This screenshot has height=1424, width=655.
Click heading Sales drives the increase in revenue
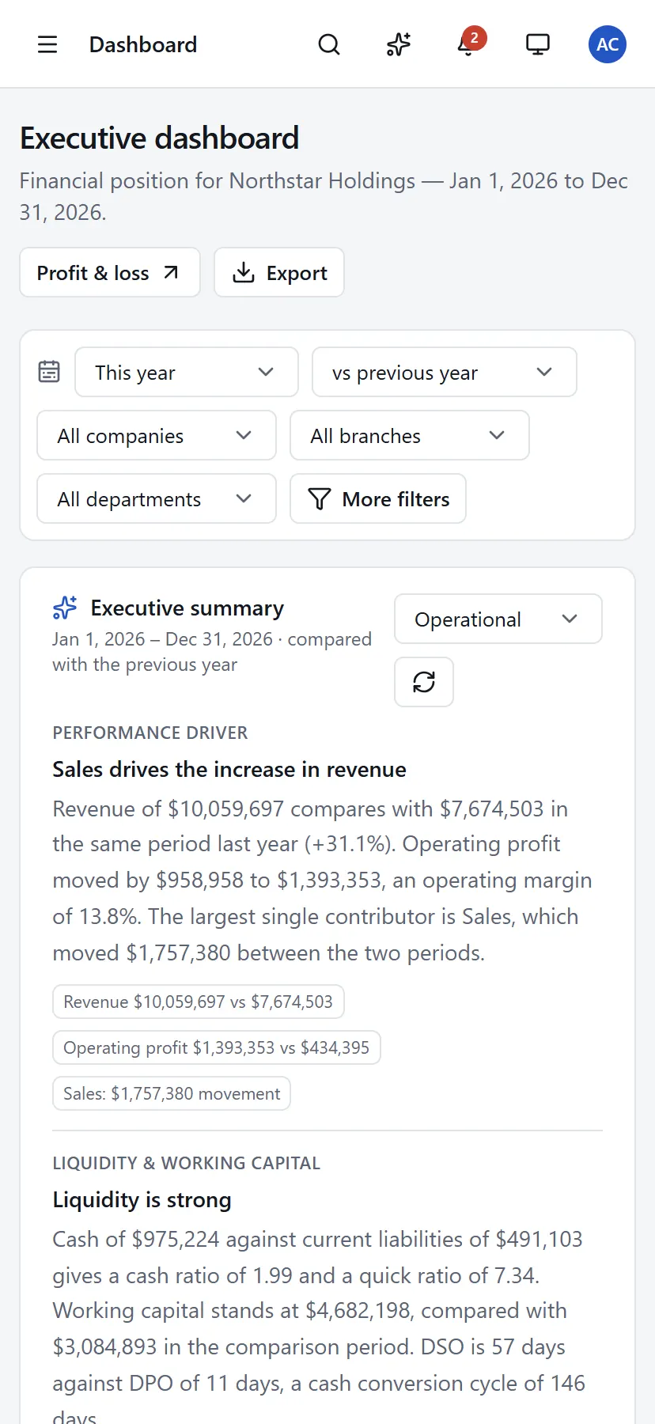coord(229,769)
